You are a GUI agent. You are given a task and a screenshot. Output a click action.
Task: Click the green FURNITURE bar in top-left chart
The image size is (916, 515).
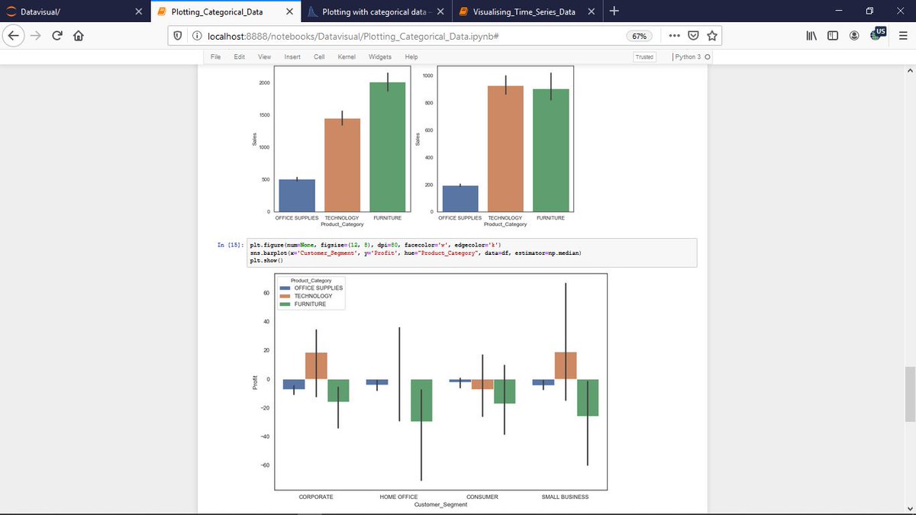[387, 146]
